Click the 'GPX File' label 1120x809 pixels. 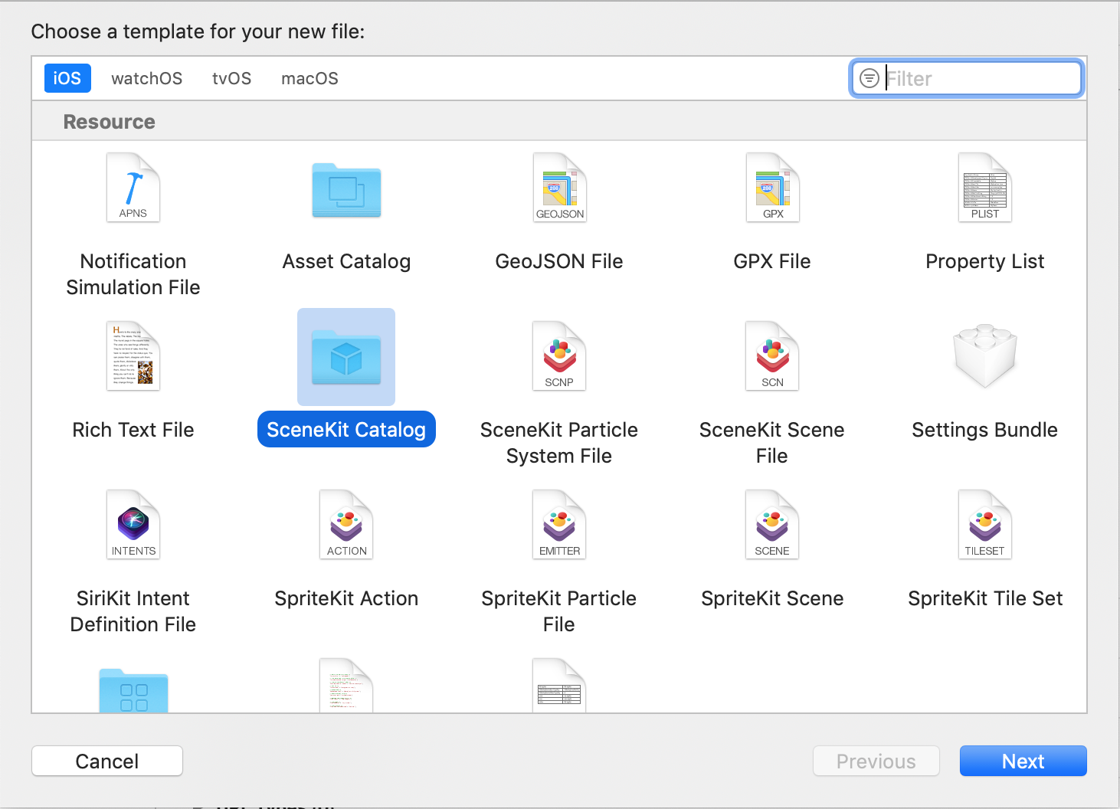pyautogui.click(x=772, y=261)
